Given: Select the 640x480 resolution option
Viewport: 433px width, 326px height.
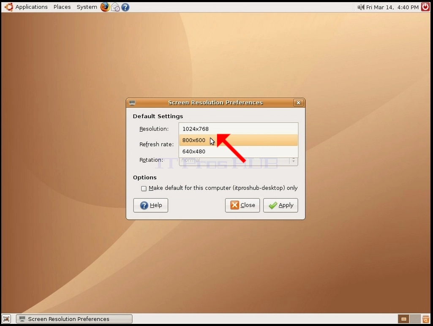Looking at the screenshot, I should coord(239,152).
